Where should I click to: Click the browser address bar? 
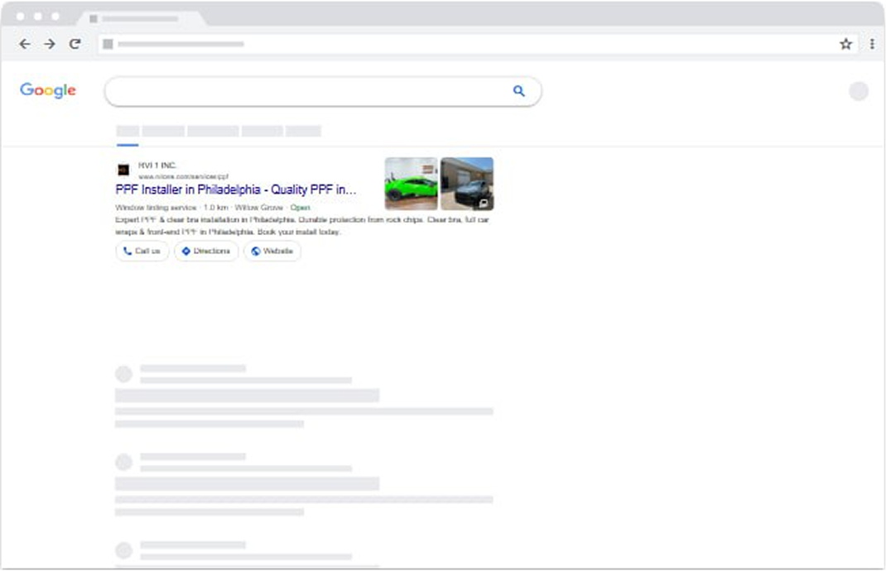click(x=464, y=44)
